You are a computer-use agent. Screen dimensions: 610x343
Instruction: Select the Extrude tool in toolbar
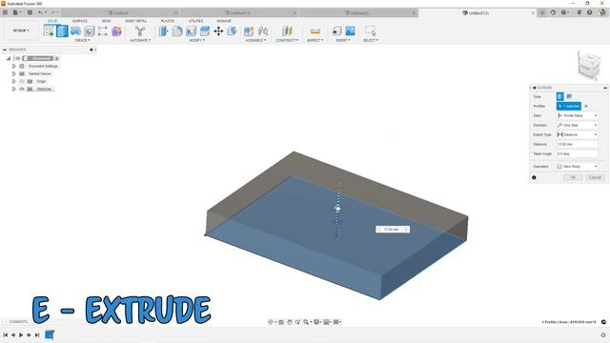(x=62, y=30)
